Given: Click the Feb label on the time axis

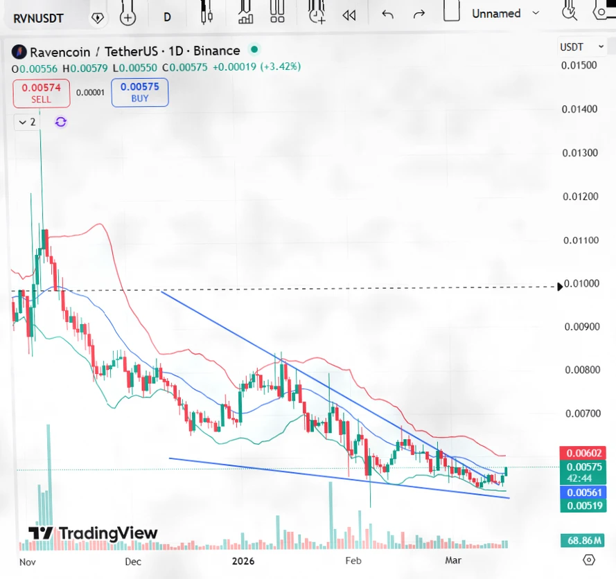Looking at the screenshot, I should coord(353,560).
